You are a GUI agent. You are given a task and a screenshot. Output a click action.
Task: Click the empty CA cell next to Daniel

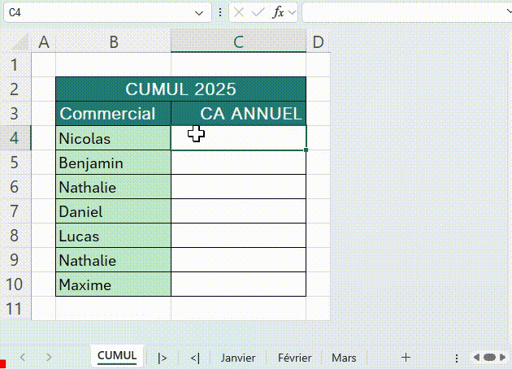pos(238,211)
